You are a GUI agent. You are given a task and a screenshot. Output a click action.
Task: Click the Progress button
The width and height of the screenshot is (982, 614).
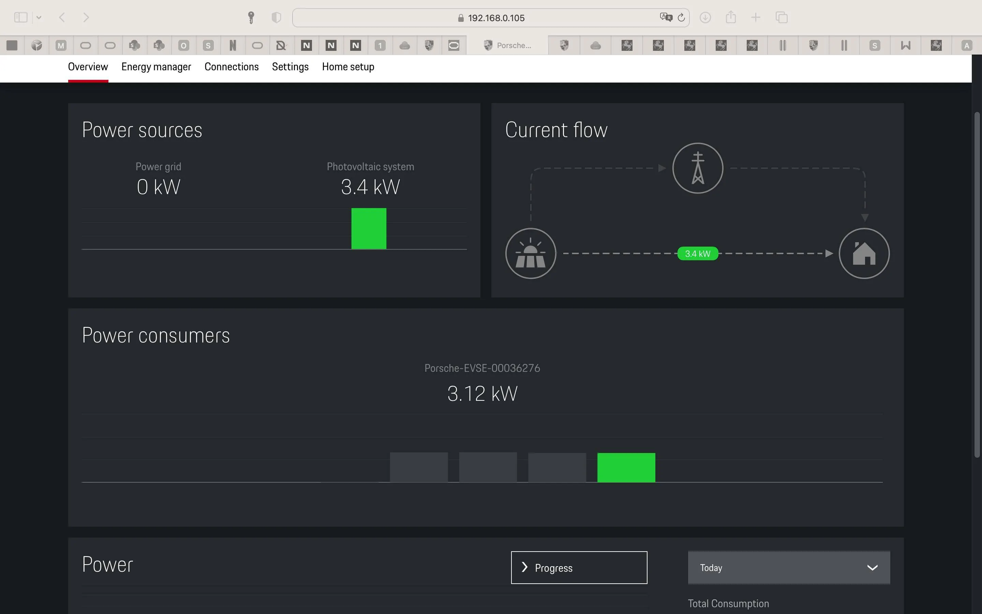(x=579, y=567)
